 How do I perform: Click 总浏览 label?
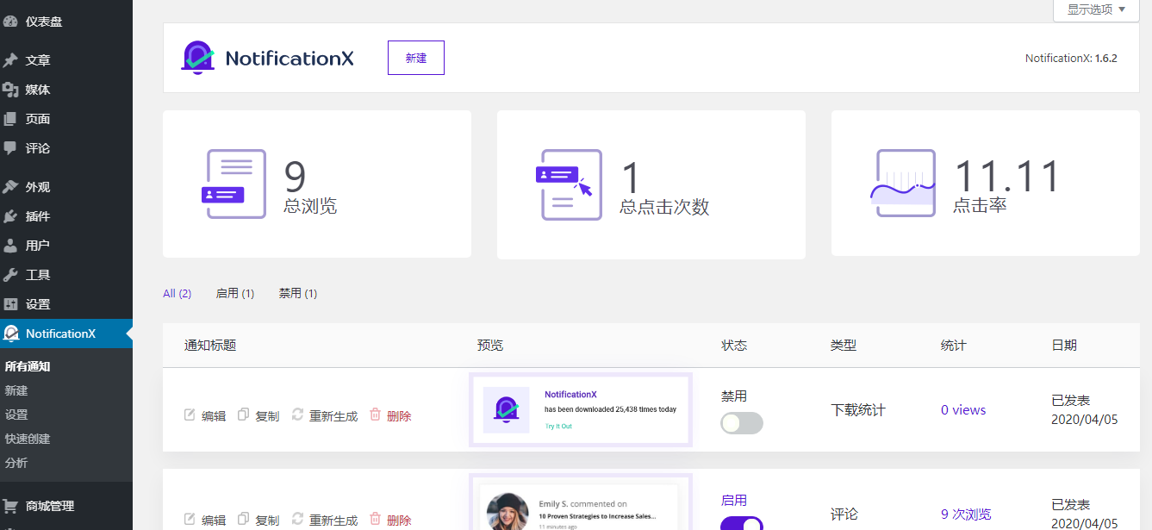tap(310, 206)
